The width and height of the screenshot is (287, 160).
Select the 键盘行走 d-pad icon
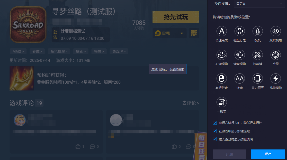point(240,31)
